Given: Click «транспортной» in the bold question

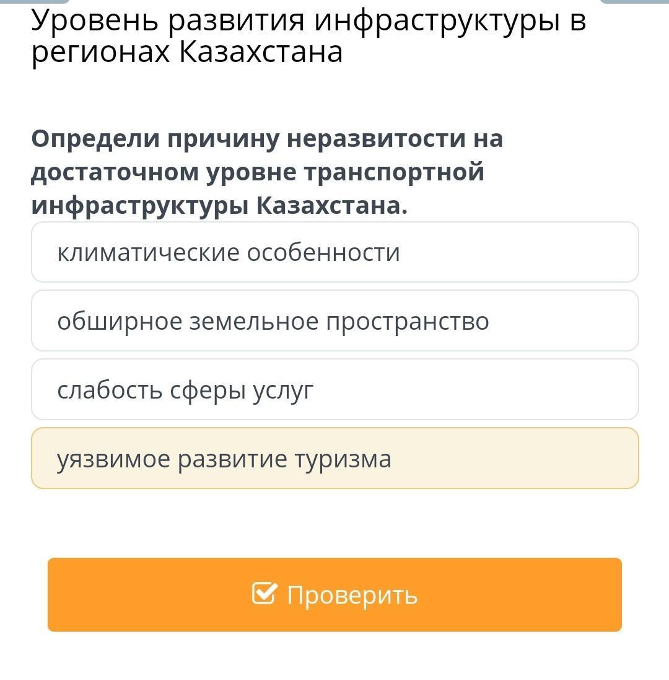Looking at the screenshot, I should click(x=394, y=172).
